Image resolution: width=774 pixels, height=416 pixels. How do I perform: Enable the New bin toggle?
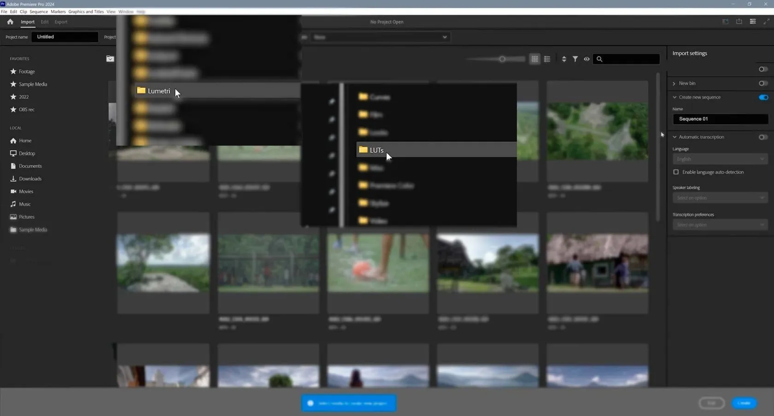pos(763,83)
